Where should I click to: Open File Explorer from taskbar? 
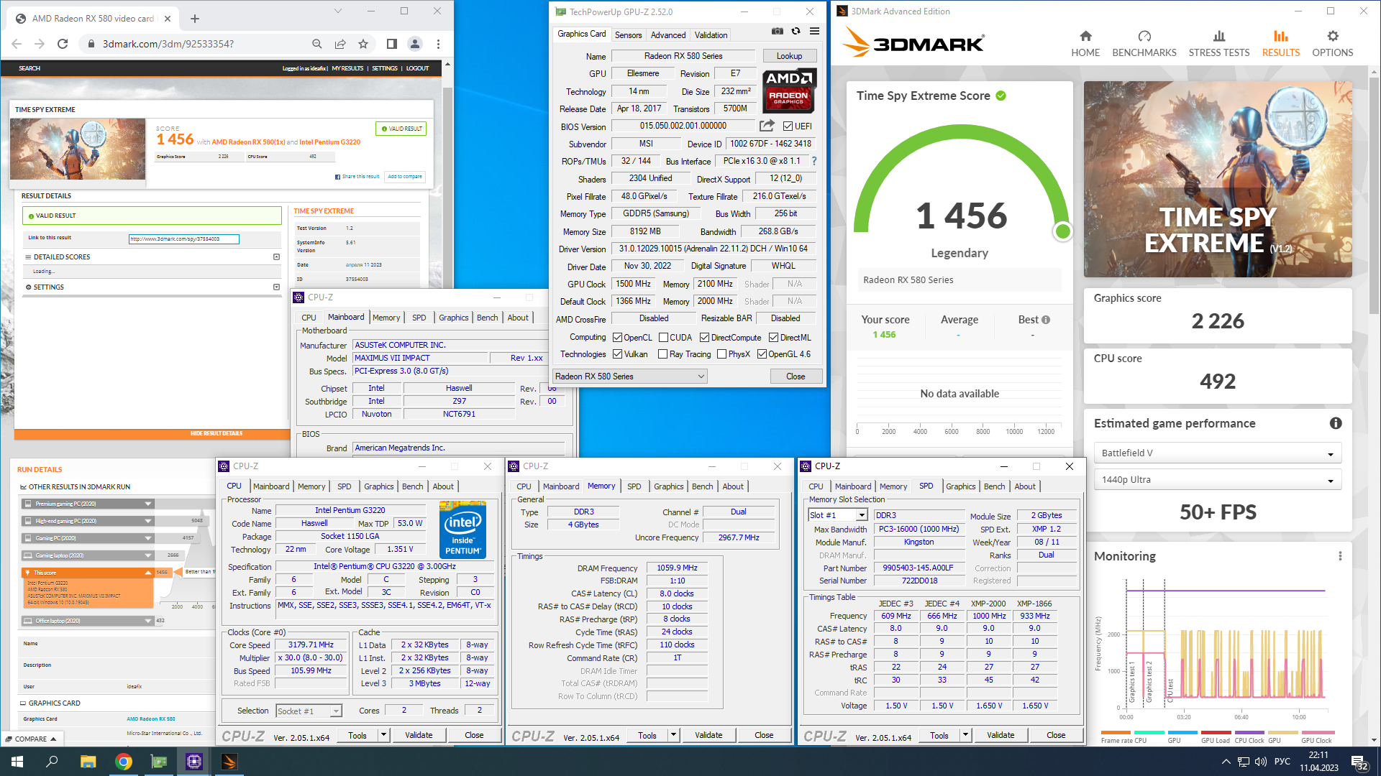pyautogui.click(x=88, y=762)
